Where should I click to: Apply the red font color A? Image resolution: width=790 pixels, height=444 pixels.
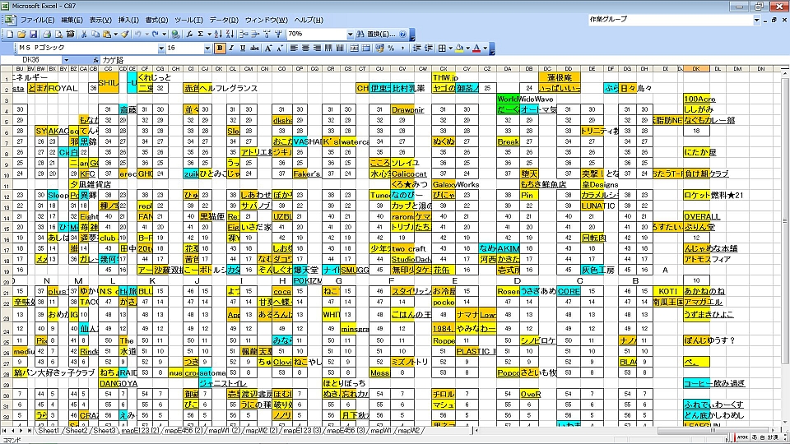(x=476, y=49)
